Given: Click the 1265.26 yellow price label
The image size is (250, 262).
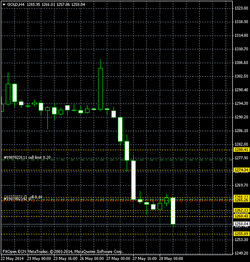Looking at the screenshot, I should 241,200.
